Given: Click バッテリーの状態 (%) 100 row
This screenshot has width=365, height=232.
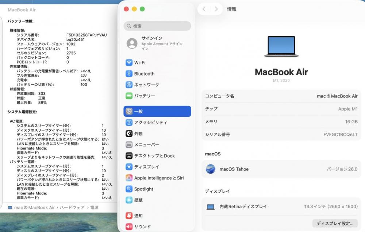Looking at the screenshot, I should 52,85.
